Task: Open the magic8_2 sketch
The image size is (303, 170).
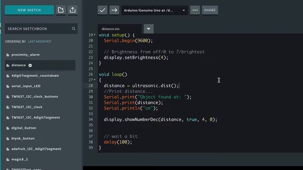Action: (x=19, y=160)
